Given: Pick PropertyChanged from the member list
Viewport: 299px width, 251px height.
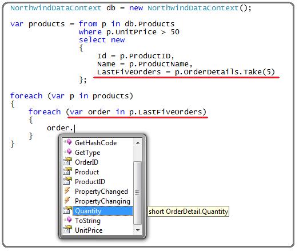Looking at the screenshot, I should tap(101, 192).
